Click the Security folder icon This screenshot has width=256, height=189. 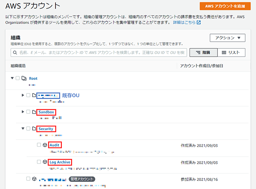pos(34,129)
